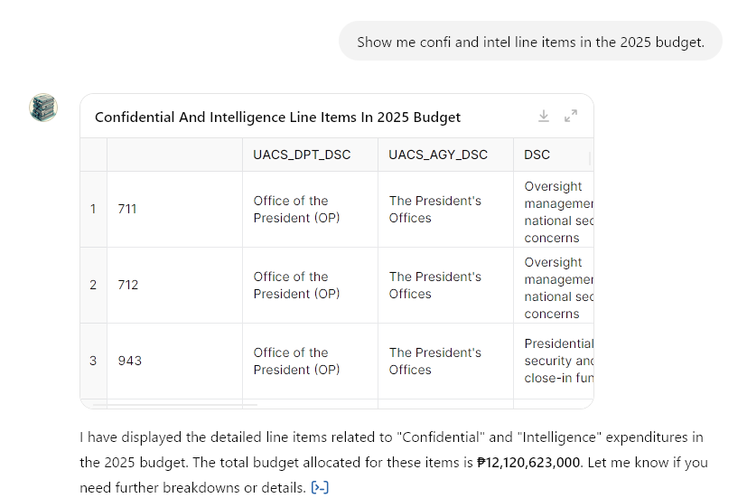This screenshot has height=498, width=747.
Task: Click the cell containing 943
Action: 175,361
